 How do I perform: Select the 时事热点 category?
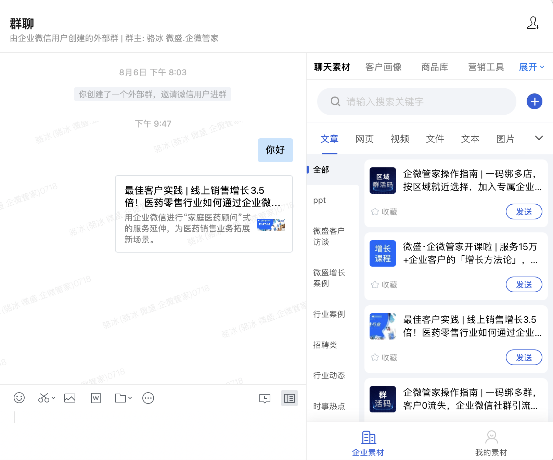(x=329, y=406)
